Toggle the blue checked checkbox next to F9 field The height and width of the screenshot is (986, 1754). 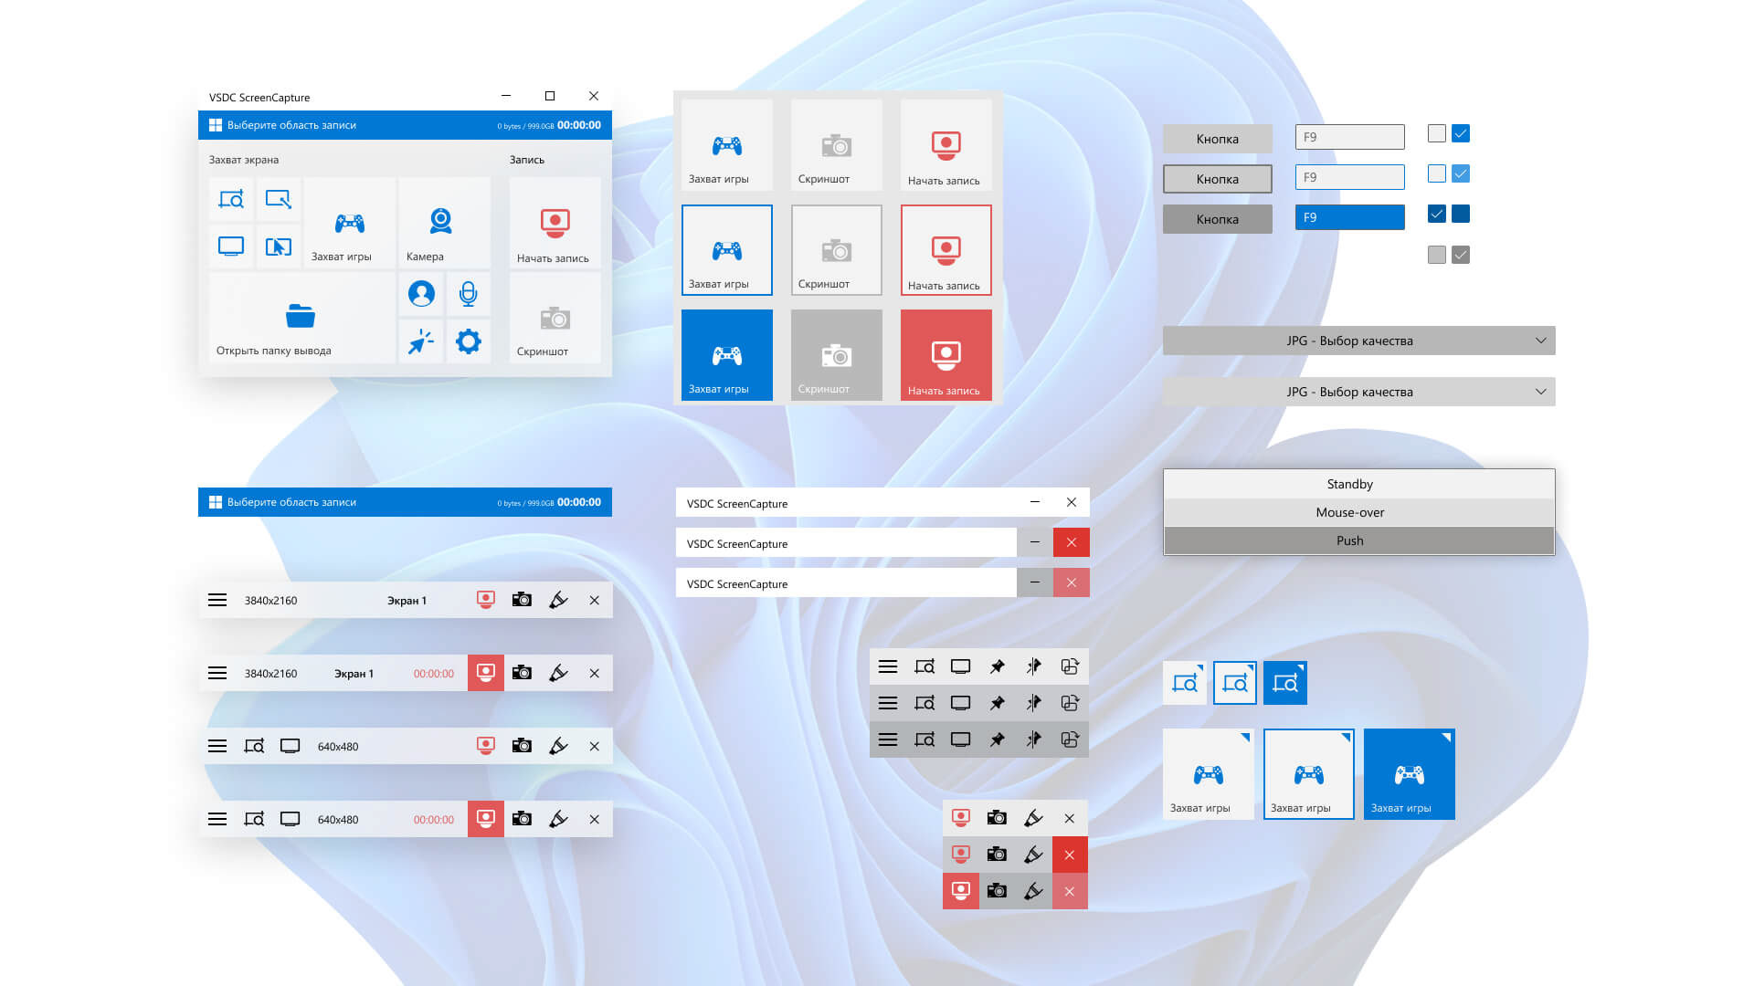click(1462, 133)
